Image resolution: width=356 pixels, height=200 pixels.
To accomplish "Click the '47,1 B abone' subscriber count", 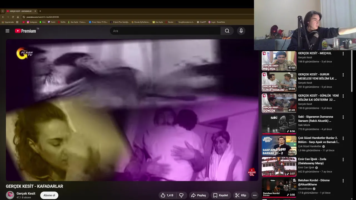I will 24,197.
